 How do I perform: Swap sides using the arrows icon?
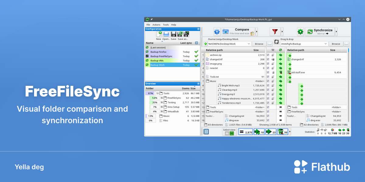pyautogui.click(x=276, y=42)
